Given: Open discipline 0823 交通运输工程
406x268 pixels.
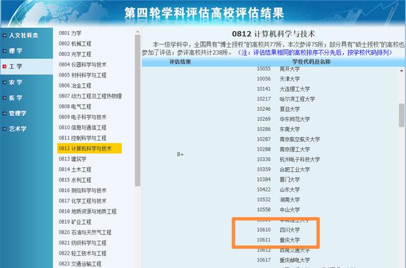Looking at the screenshot, I should 80,264.
